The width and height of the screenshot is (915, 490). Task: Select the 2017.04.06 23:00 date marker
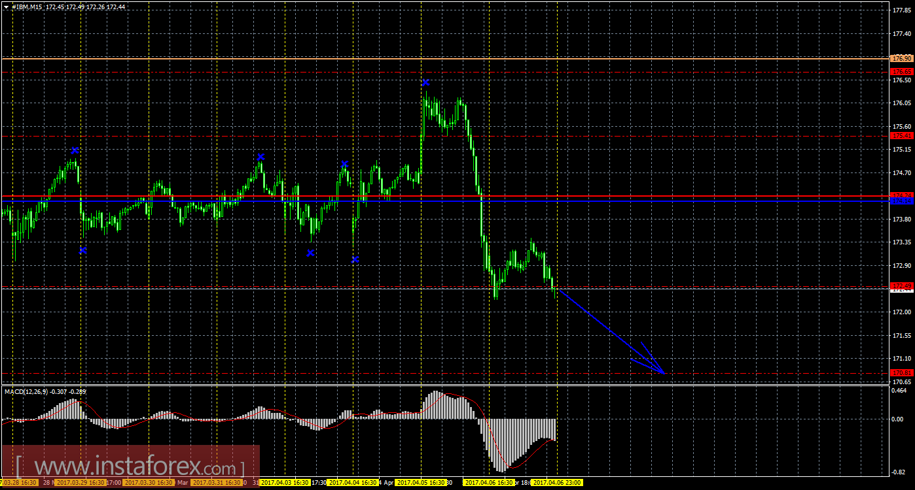[x=557, y=483]
